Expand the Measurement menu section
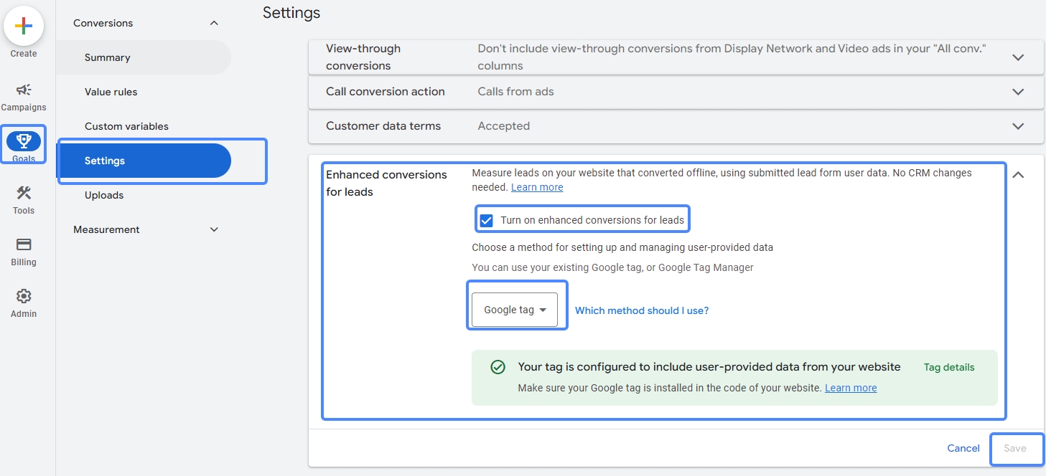1046x476 pixels. point(214,229)
